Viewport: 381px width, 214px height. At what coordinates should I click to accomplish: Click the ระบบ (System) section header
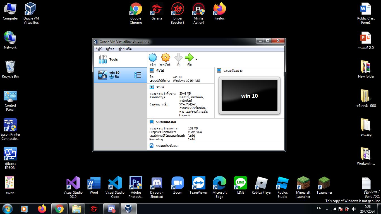pos(160,87)
